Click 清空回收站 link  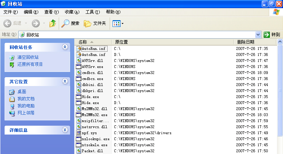tap(28, 57)
